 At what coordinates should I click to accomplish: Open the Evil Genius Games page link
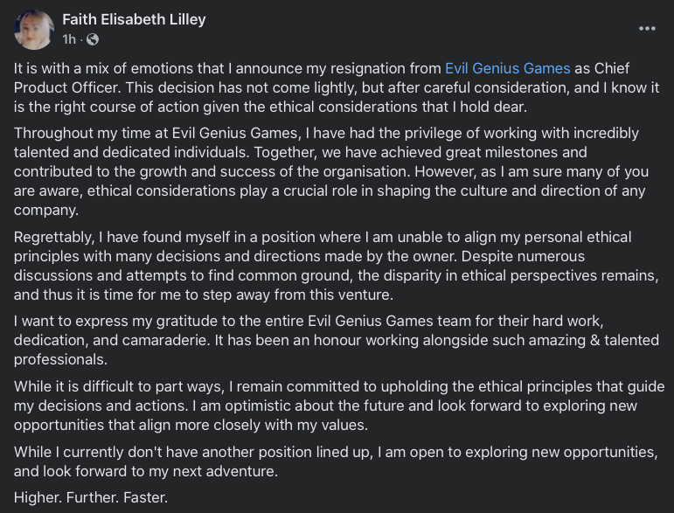coord(507,68)
